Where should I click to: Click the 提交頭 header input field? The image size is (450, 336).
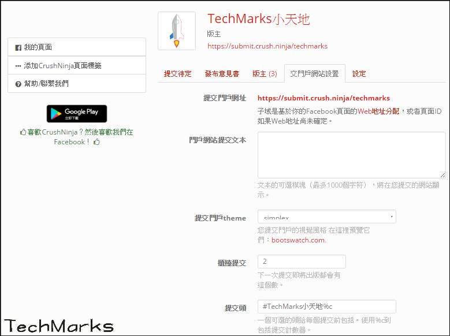point(327,307)
